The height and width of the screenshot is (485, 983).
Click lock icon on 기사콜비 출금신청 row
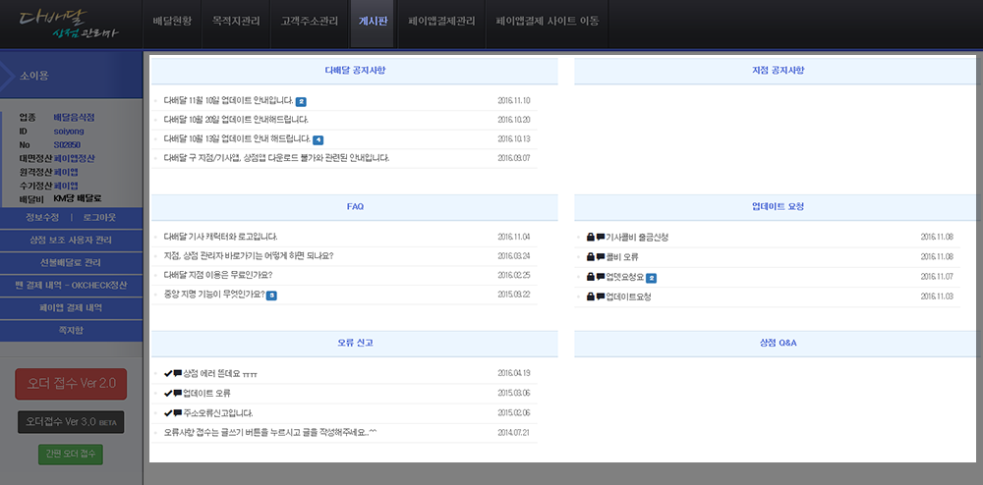pyautogui.click(x=591, y=238)
